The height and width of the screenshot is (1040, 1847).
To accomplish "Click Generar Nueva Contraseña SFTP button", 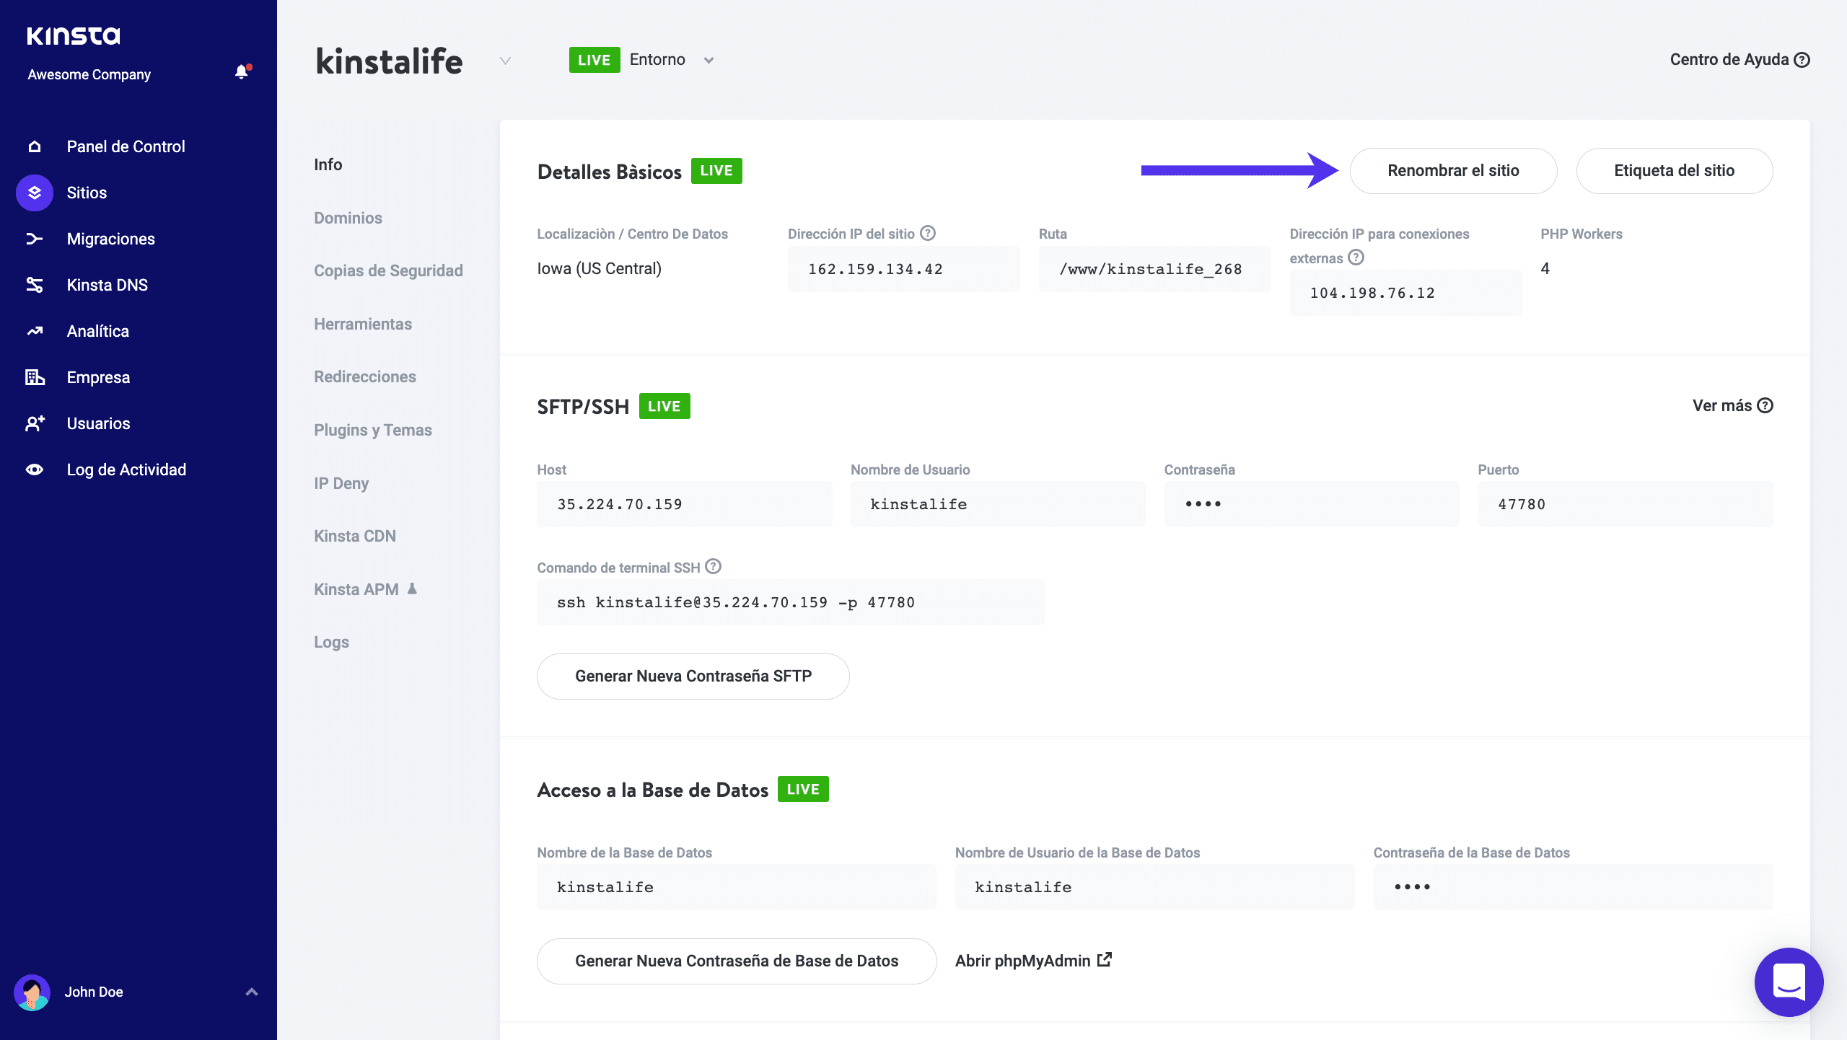I will (693, 677).
